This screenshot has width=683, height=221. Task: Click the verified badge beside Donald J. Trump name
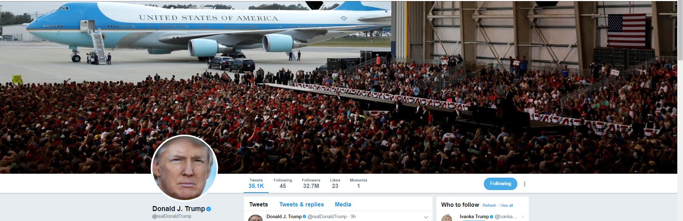click(209, 209)
